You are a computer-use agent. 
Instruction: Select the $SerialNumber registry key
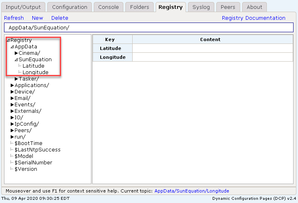click(x=34, y=162)
